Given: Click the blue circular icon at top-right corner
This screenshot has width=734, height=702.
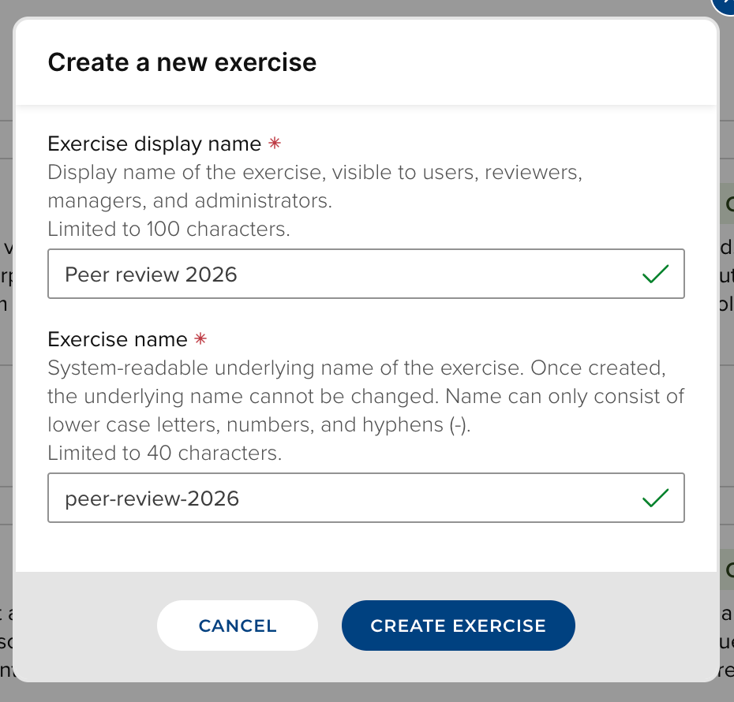Looking at the screenshot, I should 725,5.
